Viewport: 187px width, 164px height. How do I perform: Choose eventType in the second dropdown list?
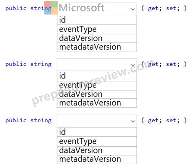97,86
